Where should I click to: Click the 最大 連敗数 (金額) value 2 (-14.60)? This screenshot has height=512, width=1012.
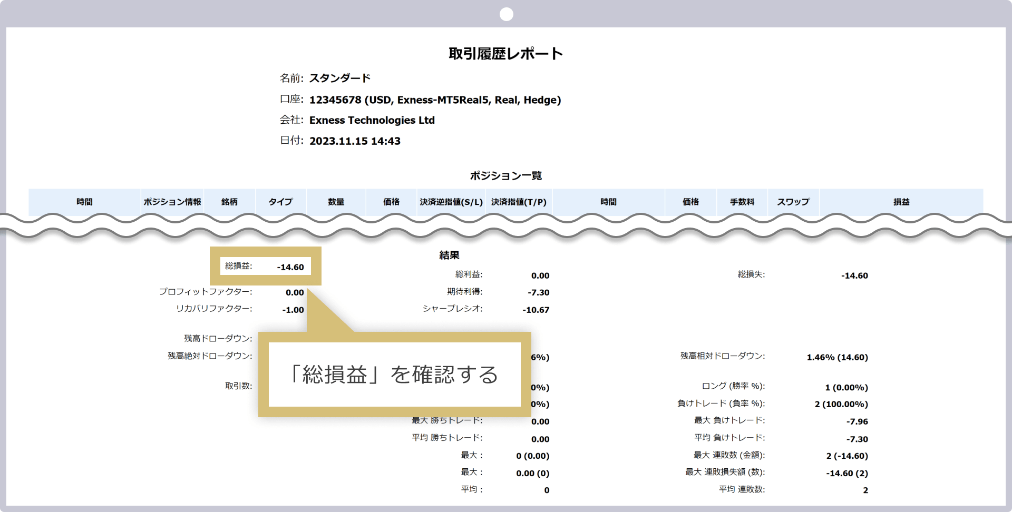847,456
